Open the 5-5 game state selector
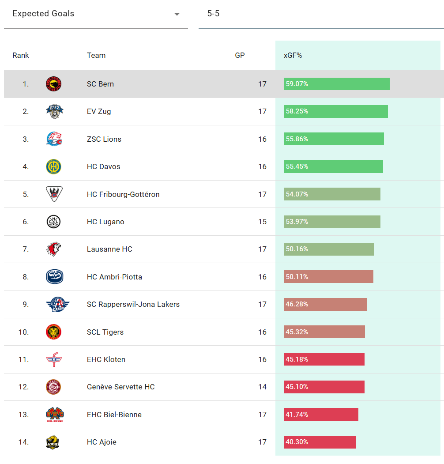 (x=321, y=14)
